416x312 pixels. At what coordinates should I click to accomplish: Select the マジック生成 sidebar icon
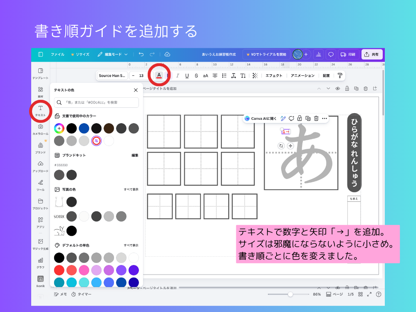pos(40,243)
